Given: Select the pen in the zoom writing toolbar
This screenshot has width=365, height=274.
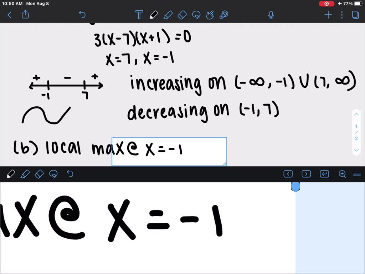Looking at the screenshot, I should coord(11,174).
